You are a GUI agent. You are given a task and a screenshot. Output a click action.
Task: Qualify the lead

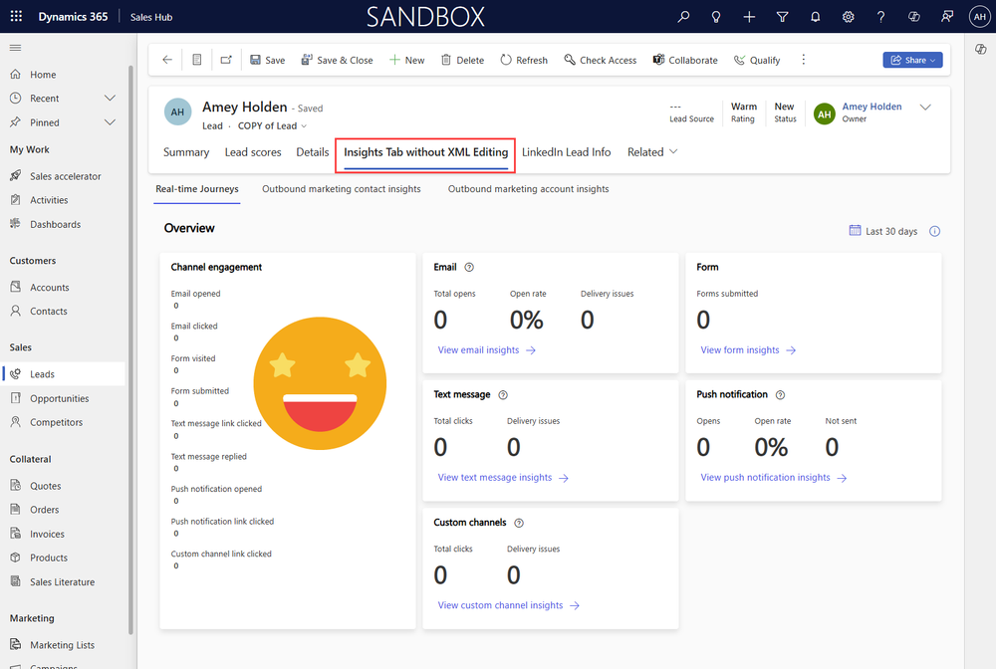(x=757, y=60)
